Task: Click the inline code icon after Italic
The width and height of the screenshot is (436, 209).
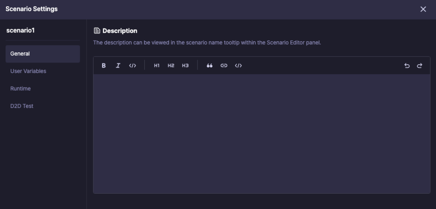Action: [x=132, y=65]
